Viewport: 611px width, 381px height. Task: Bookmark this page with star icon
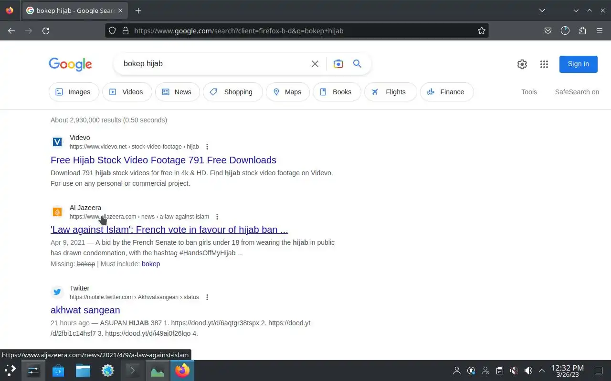pyautogui.click(x=482, y=30)
